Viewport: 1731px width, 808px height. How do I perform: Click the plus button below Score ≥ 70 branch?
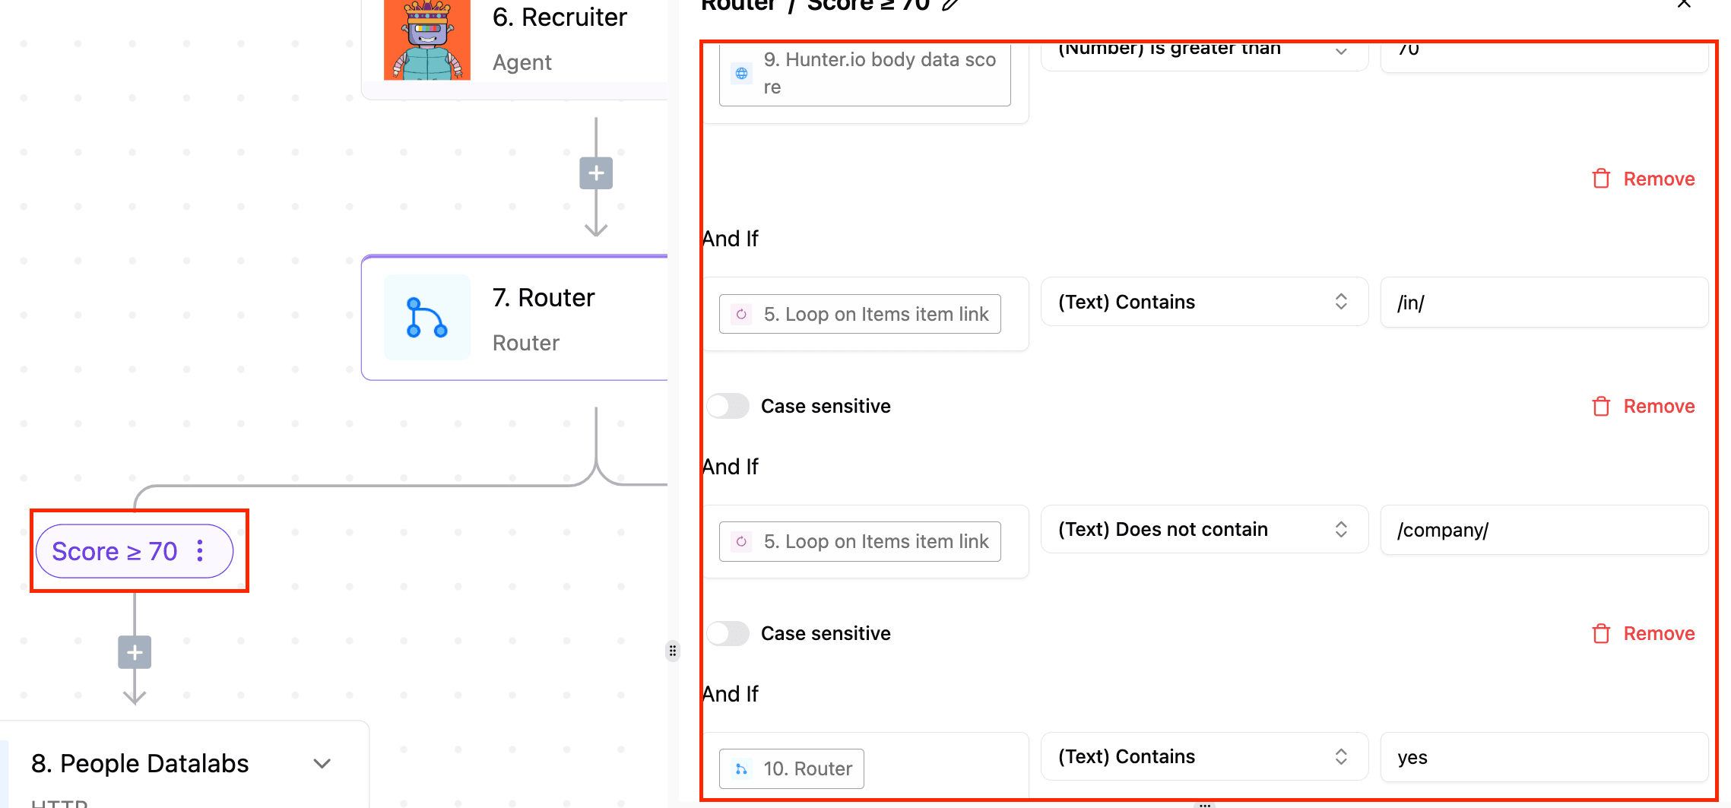coord(135,652)
